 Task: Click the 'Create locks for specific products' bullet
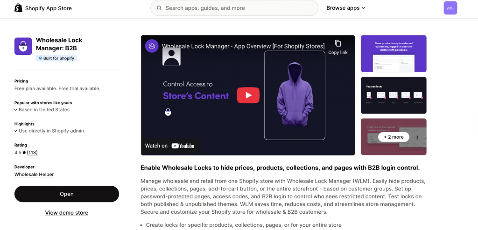coord(244,225)
